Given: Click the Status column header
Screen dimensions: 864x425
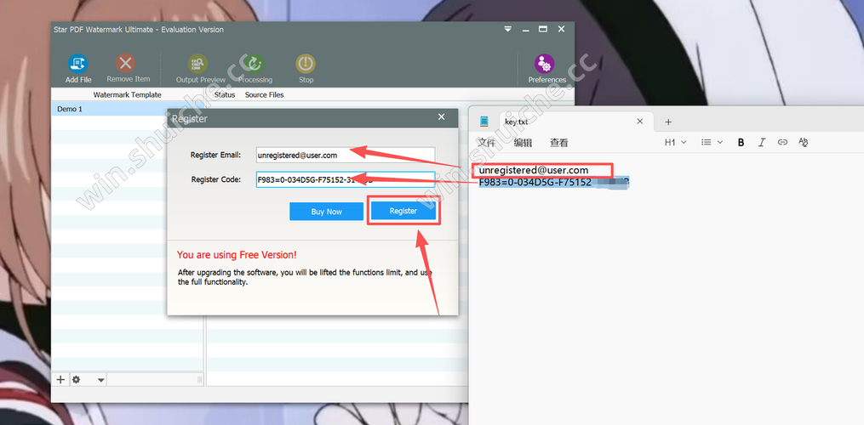Looking at the screenshot, I should tap(224, 94).
